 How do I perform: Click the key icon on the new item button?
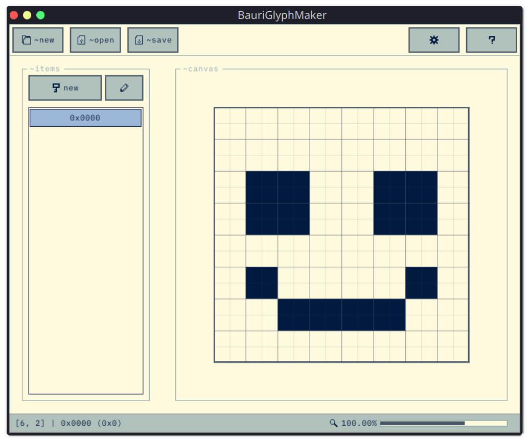pos(56,87)
